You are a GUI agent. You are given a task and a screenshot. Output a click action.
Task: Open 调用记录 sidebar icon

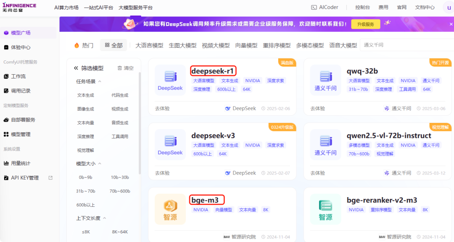click(x=6, y=91)
